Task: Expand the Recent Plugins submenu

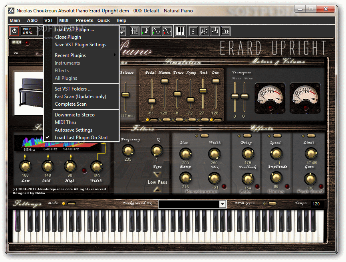Action: (x=81, y=55)
